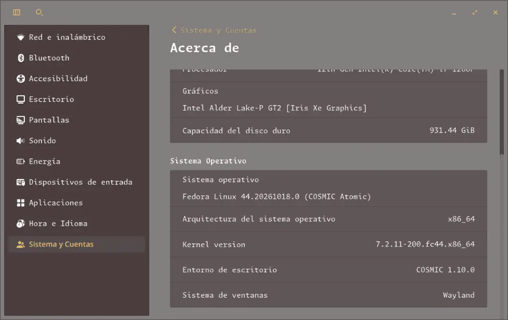Click the Escritorio monitor icon
Screen dimensions: 508x320
[x=20, y=99]
